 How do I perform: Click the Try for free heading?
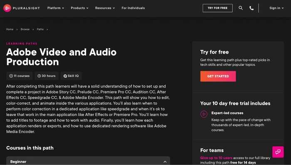click(215, 52)
